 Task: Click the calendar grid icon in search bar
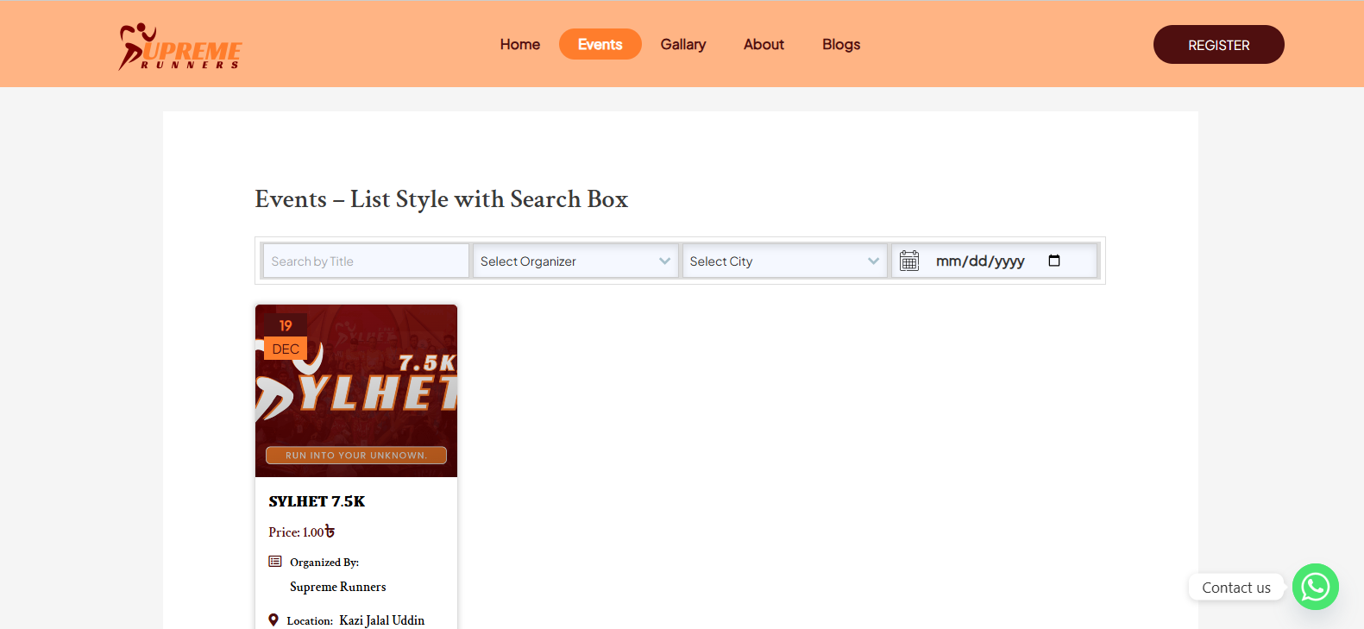(909, 261)
